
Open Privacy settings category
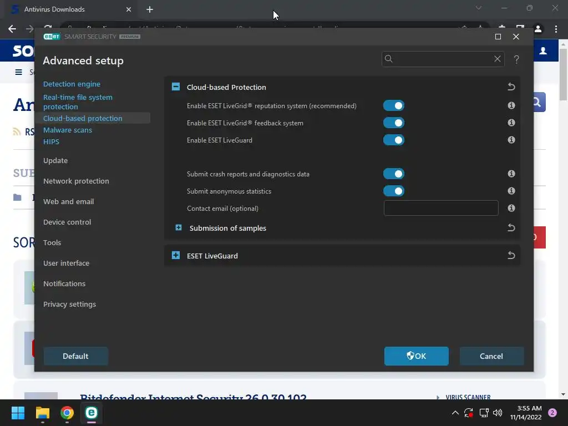click(x=69, y=305)
